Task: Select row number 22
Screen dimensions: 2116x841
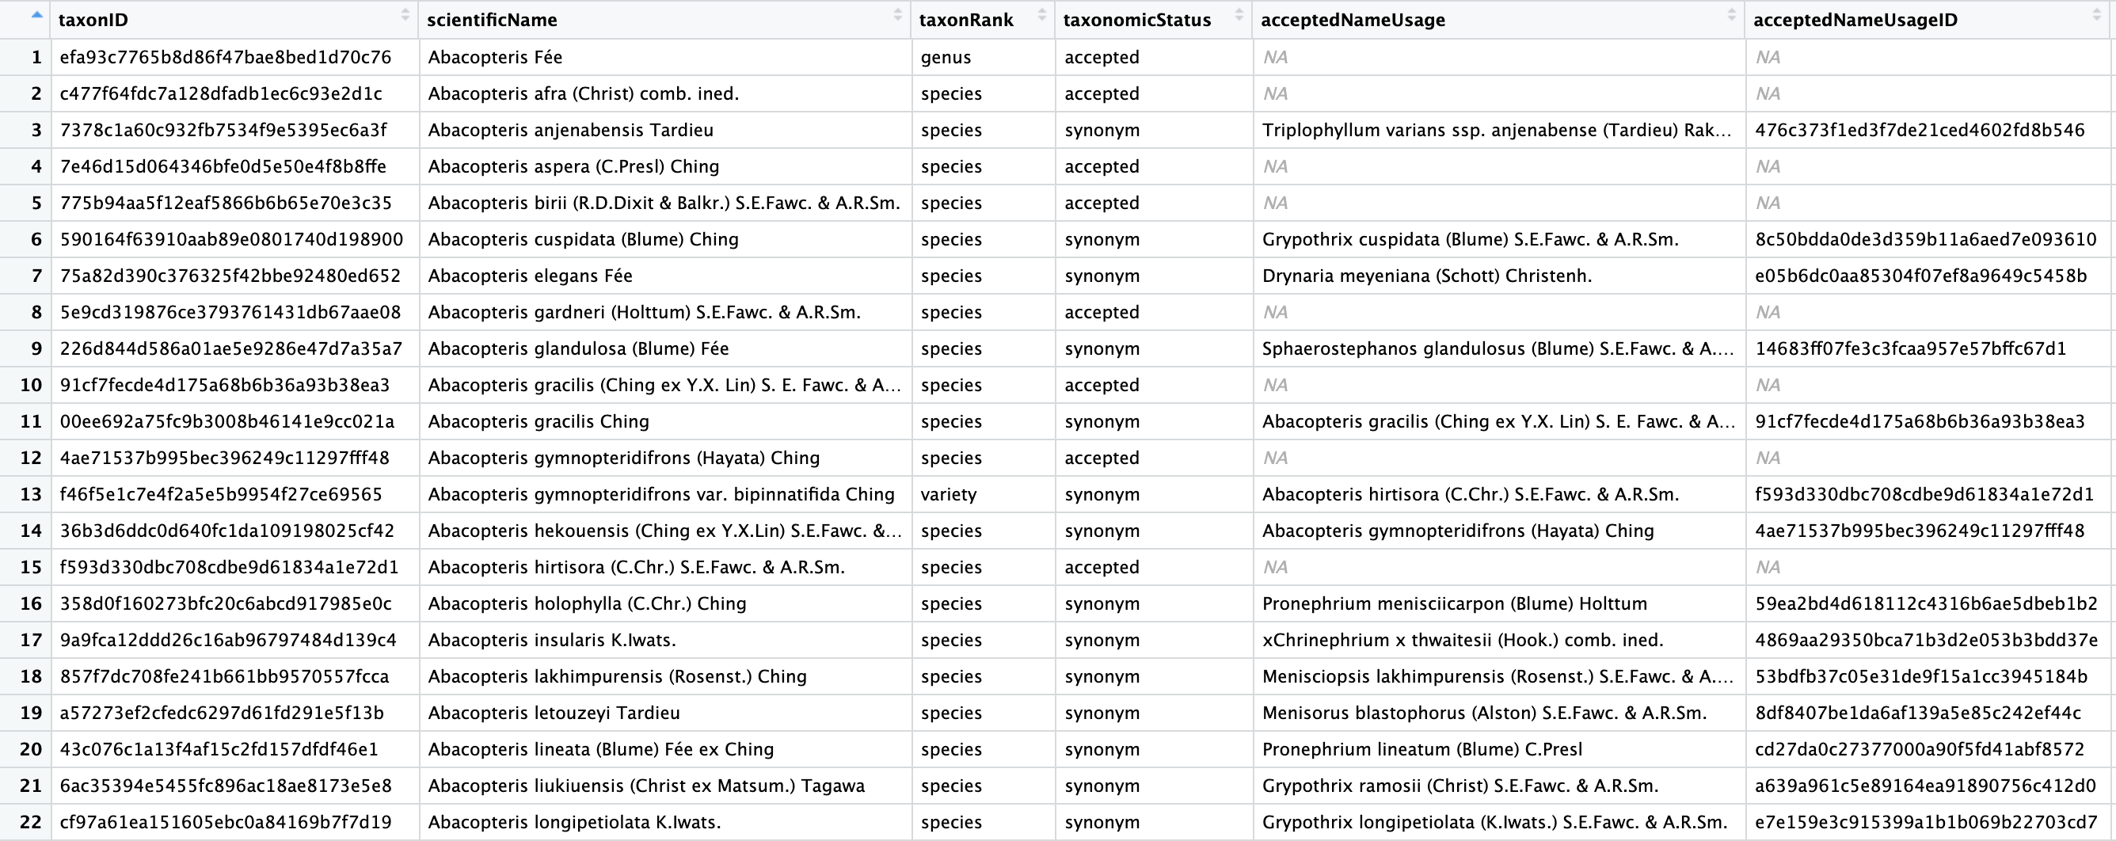Action: click(x=30, y=822)
